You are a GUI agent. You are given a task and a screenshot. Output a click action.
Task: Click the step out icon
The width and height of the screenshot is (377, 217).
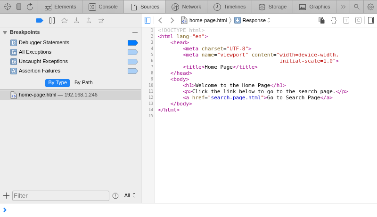click(x=89, y=20)
